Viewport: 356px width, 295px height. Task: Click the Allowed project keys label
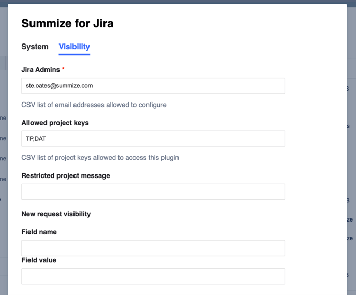[x=55, y=123]
